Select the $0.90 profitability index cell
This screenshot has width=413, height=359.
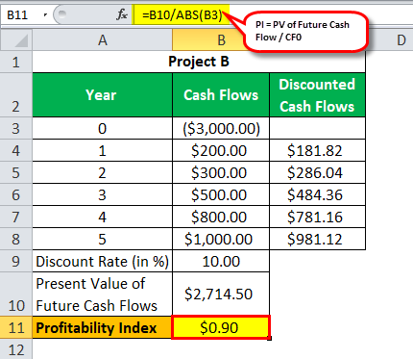point(221,327)
